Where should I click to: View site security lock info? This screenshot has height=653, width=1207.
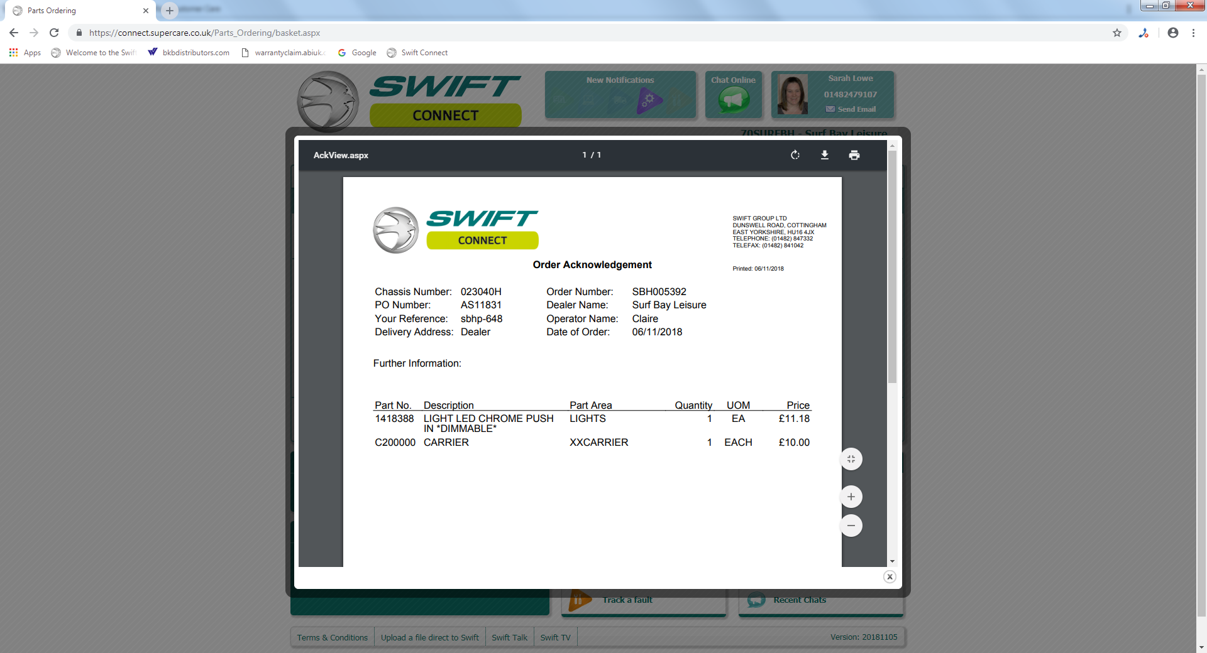79,33
